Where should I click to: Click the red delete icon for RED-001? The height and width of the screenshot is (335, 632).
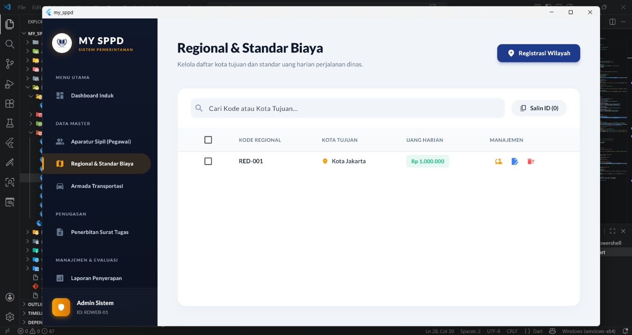pos(531,161)
